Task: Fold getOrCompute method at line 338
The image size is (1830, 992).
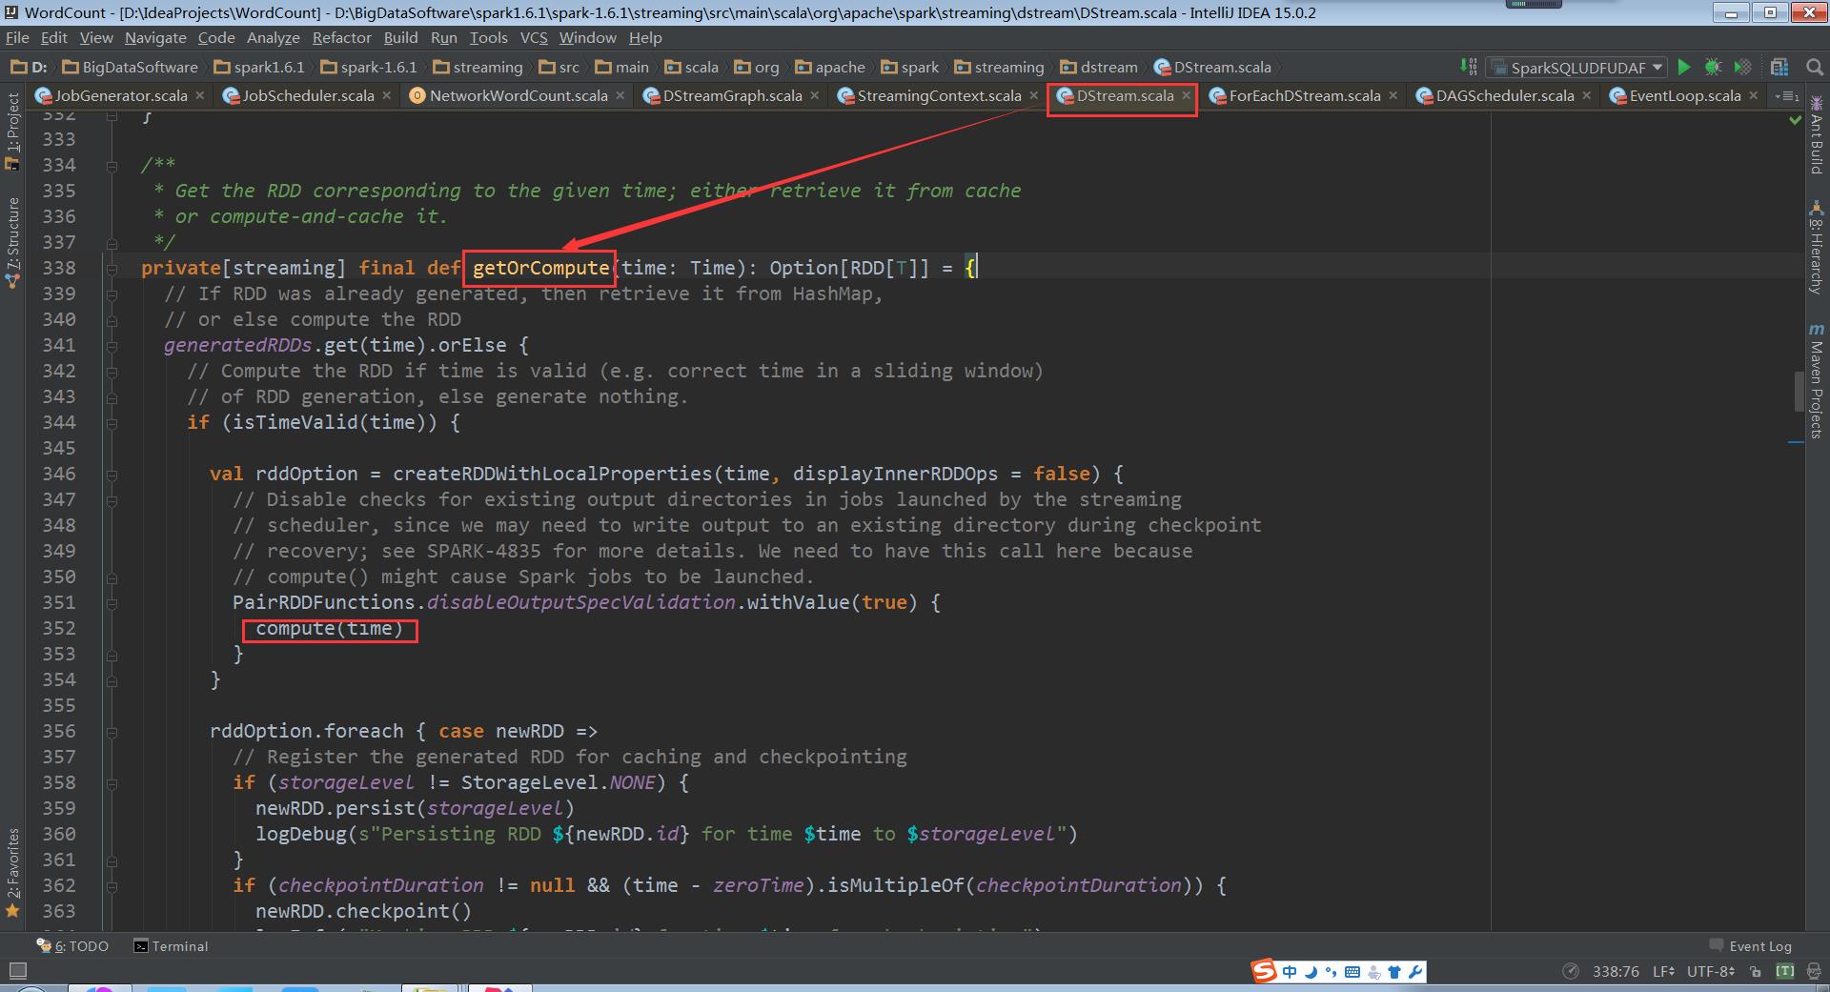Action: coord(112,268)
